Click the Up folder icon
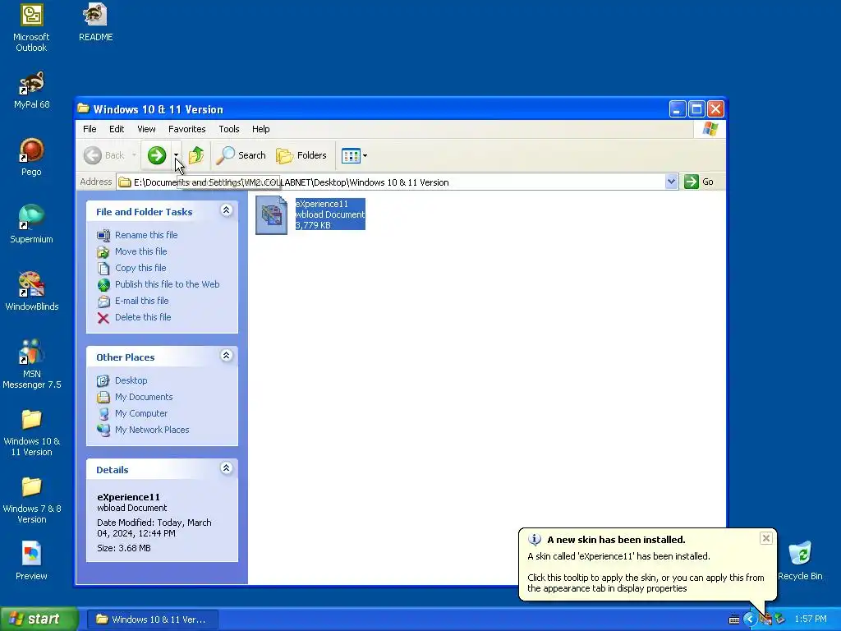The image size is (841, 631). pyautogui.click(x=196, y=155)
